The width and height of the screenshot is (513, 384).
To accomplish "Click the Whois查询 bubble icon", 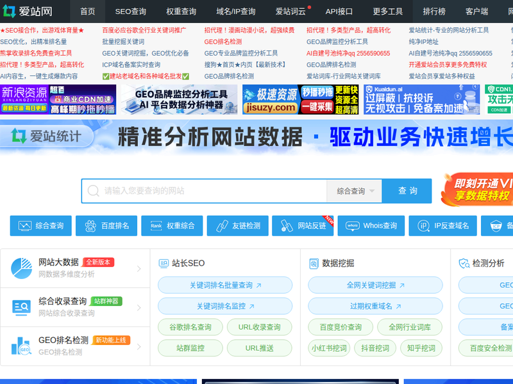I will pyautogui.click(x=353, y=226).
